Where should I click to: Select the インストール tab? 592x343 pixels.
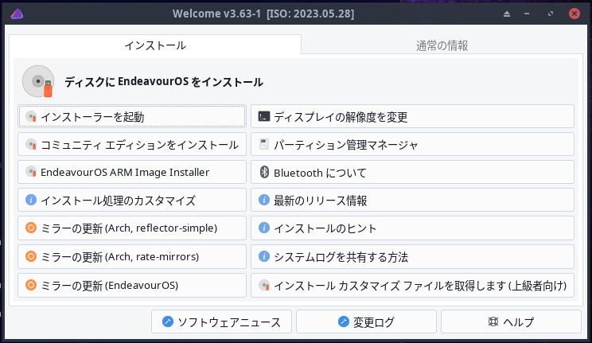point(155,45)
